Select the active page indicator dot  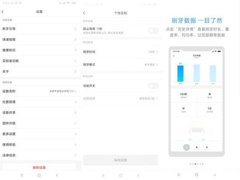[x=195, y=164]
